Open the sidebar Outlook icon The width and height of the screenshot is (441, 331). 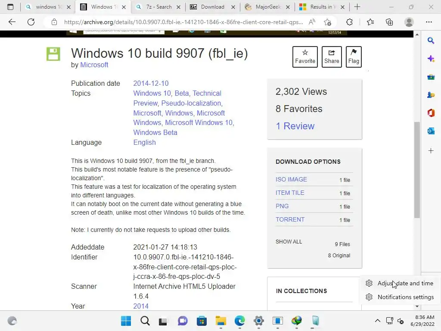coord(431,131)
